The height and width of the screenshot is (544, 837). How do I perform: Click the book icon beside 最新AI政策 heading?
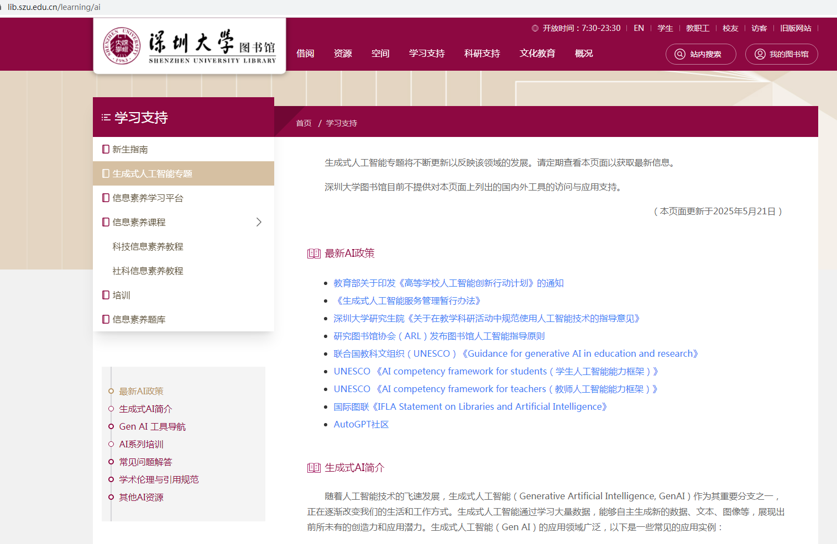coord(314,253)
